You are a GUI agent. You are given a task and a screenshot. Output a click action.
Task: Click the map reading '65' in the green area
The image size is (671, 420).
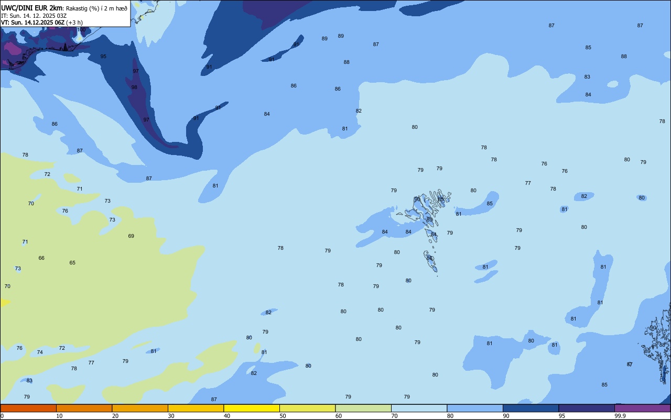[x=72, y=263]
